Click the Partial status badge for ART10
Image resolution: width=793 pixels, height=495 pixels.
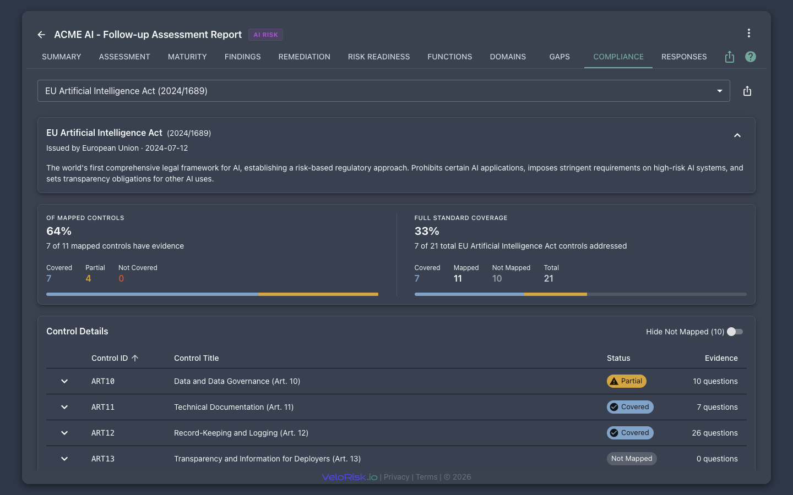(627, 381)
